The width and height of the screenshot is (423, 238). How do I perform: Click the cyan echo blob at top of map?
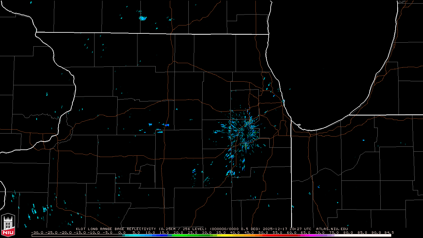pos(143,18)
